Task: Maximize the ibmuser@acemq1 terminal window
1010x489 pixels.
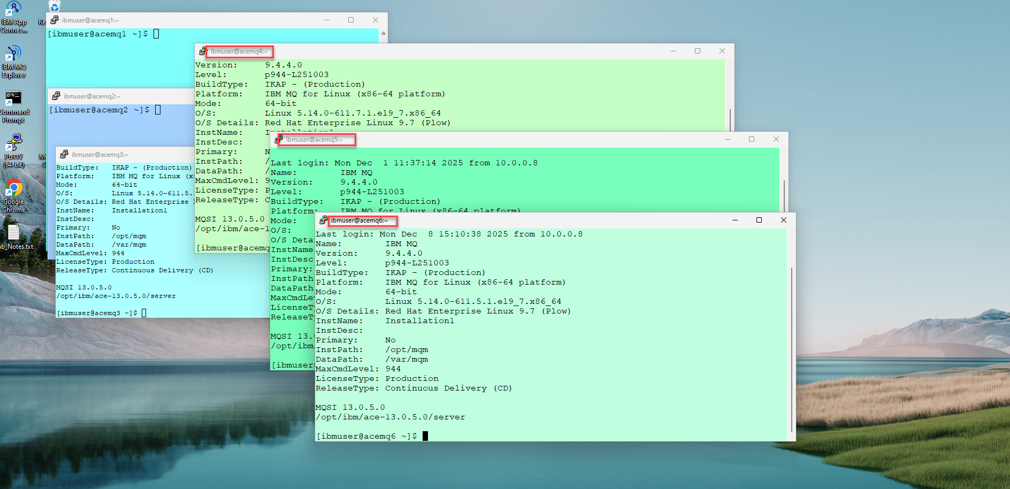Action: pyautogui.click(x=351, y=20)
